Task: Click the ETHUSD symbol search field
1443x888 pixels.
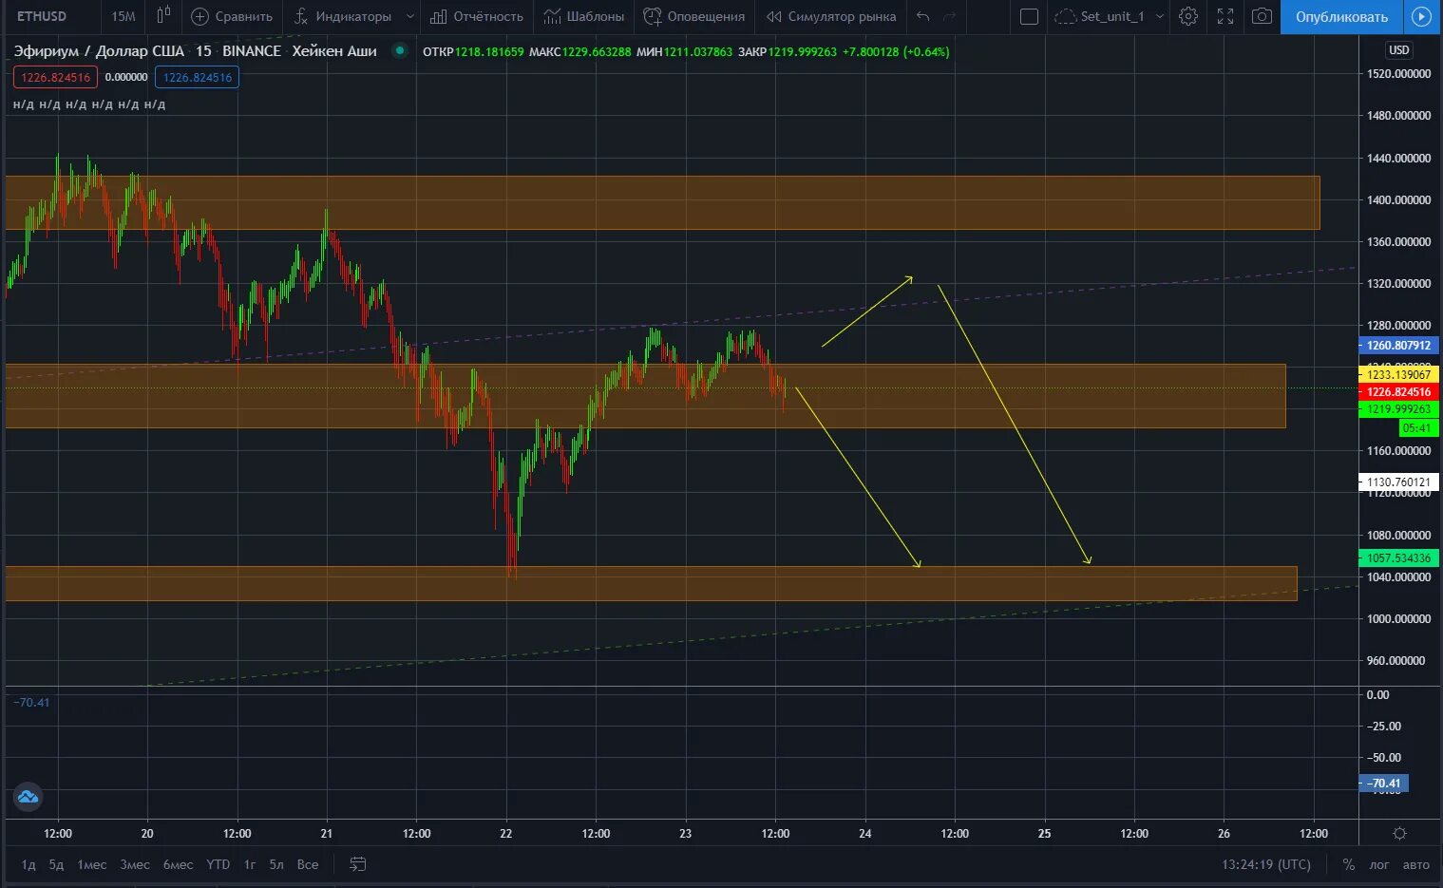Action: coord(43,16)
